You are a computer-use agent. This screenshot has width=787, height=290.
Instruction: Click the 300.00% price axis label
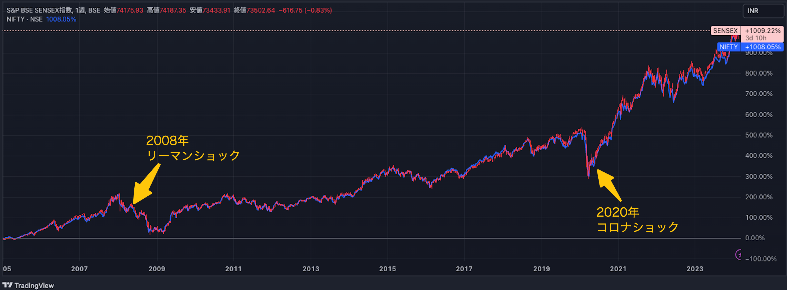(x=759, y=177)
